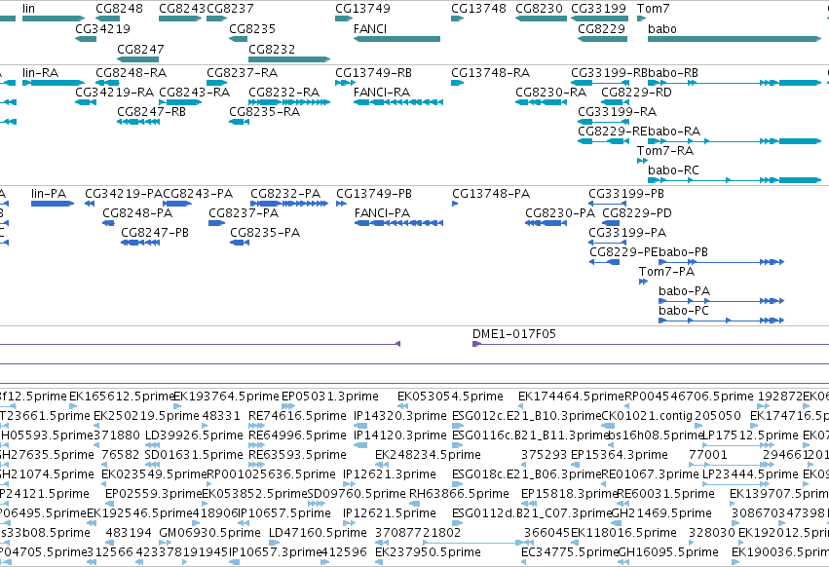Open EST LD47160.5prime

tap(318, 533)
